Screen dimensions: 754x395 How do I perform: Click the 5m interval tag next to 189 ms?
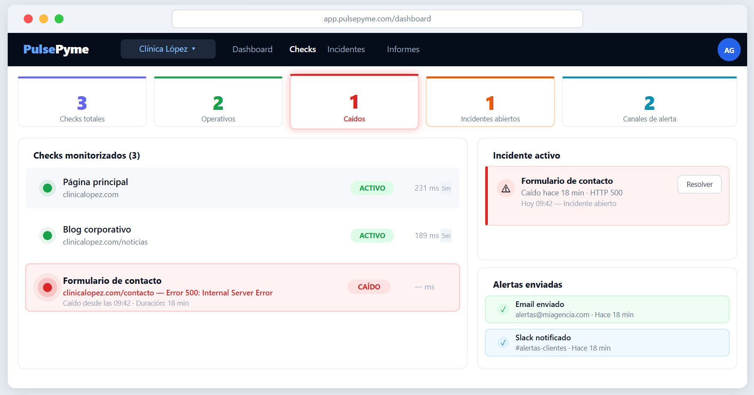[446, 236]
